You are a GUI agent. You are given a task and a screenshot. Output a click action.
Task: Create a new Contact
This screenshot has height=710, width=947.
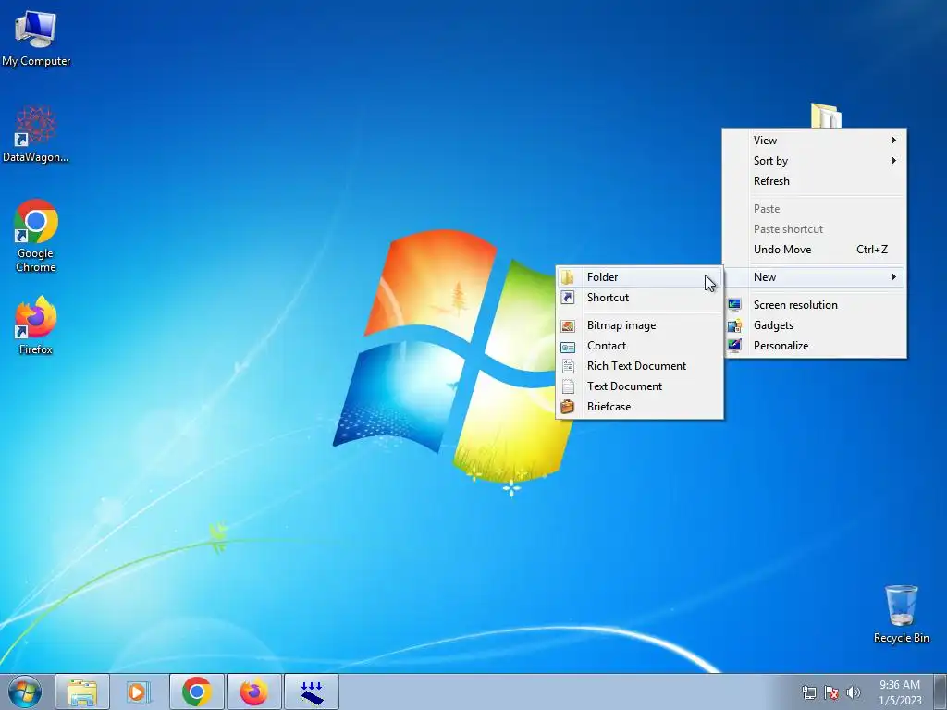[639, 346]
